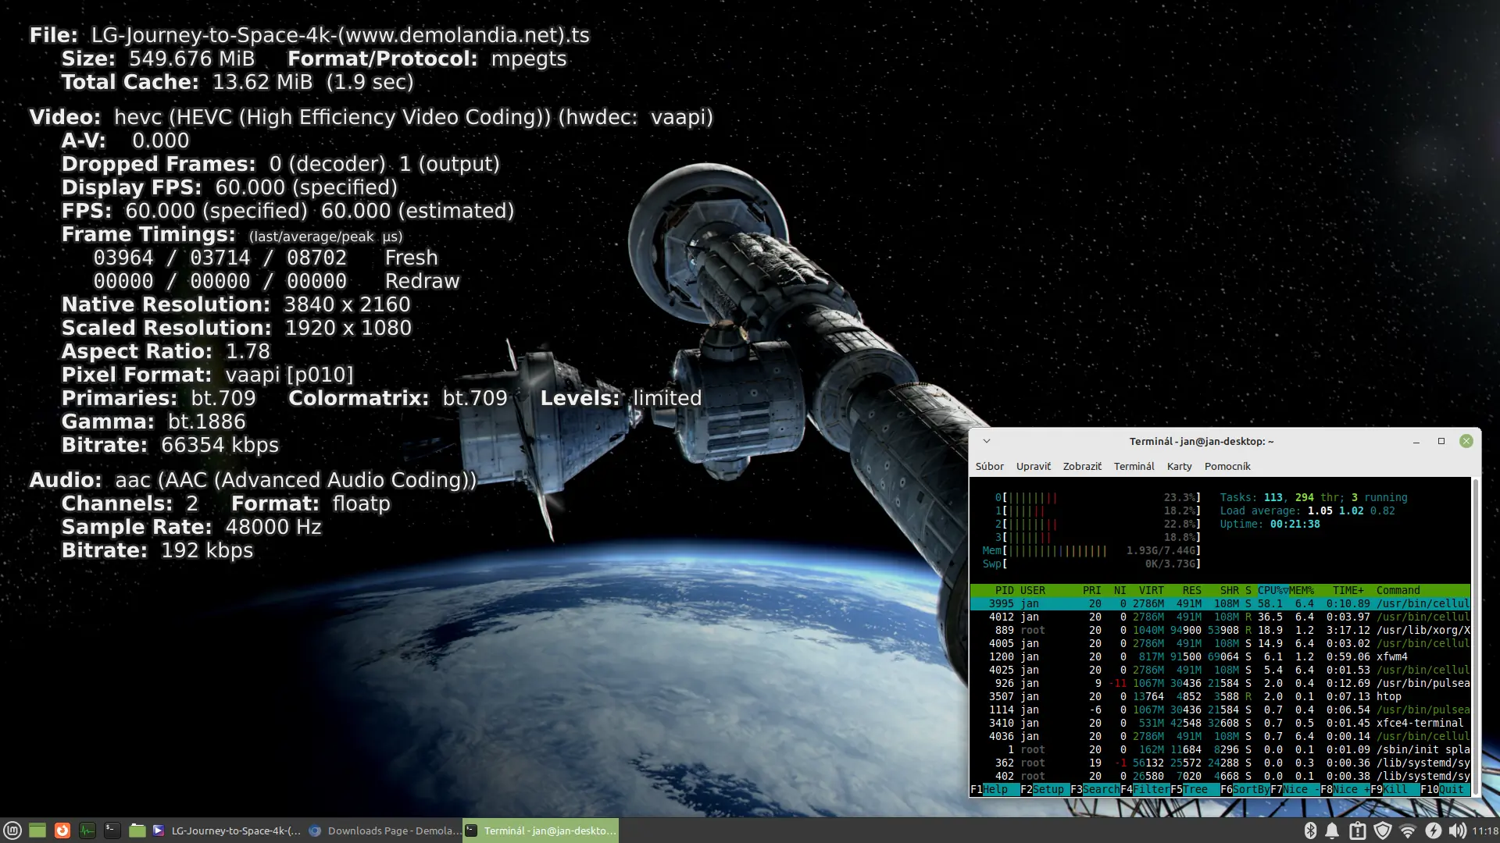Click the clock showing 11:18
The height and width of the screenshot is (843, 1500).
[x=1485, y=831]
